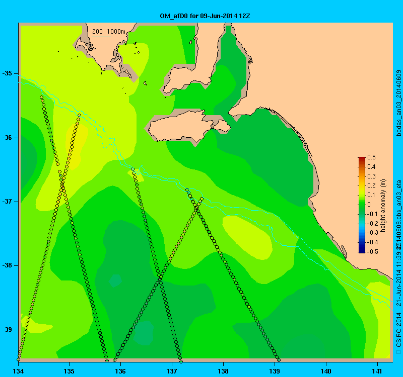Select the '200 1000m' contour legend label
This screenshot has width=403, height=377.
[x=109, y=32]
